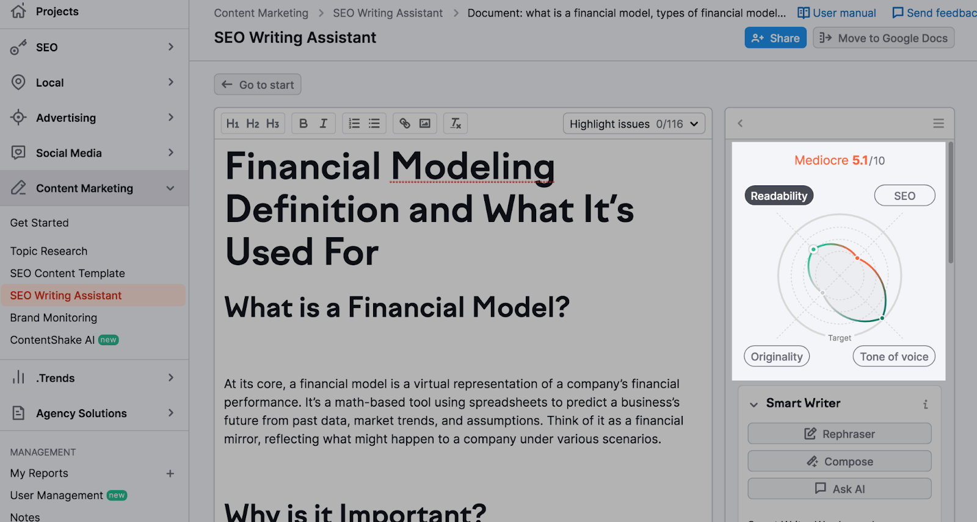Select the SEO score pill
977x522 pixels.
[x=904, y=196]
